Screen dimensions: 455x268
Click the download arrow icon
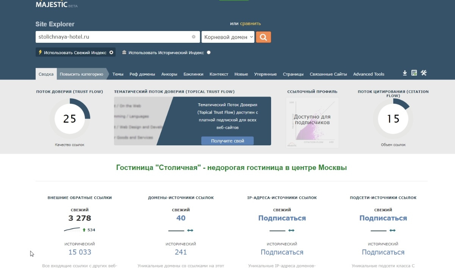[405, 73]
